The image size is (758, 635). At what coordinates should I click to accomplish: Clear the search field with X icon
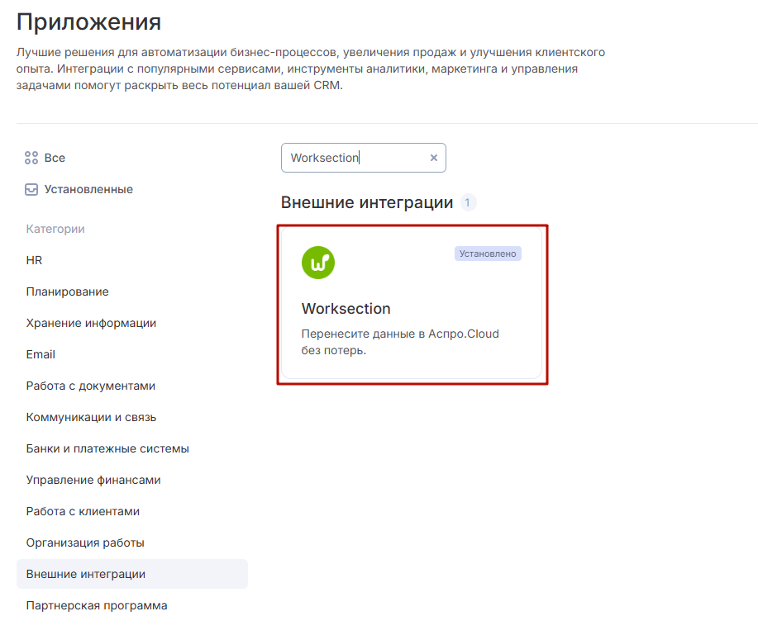pos(433,158)
